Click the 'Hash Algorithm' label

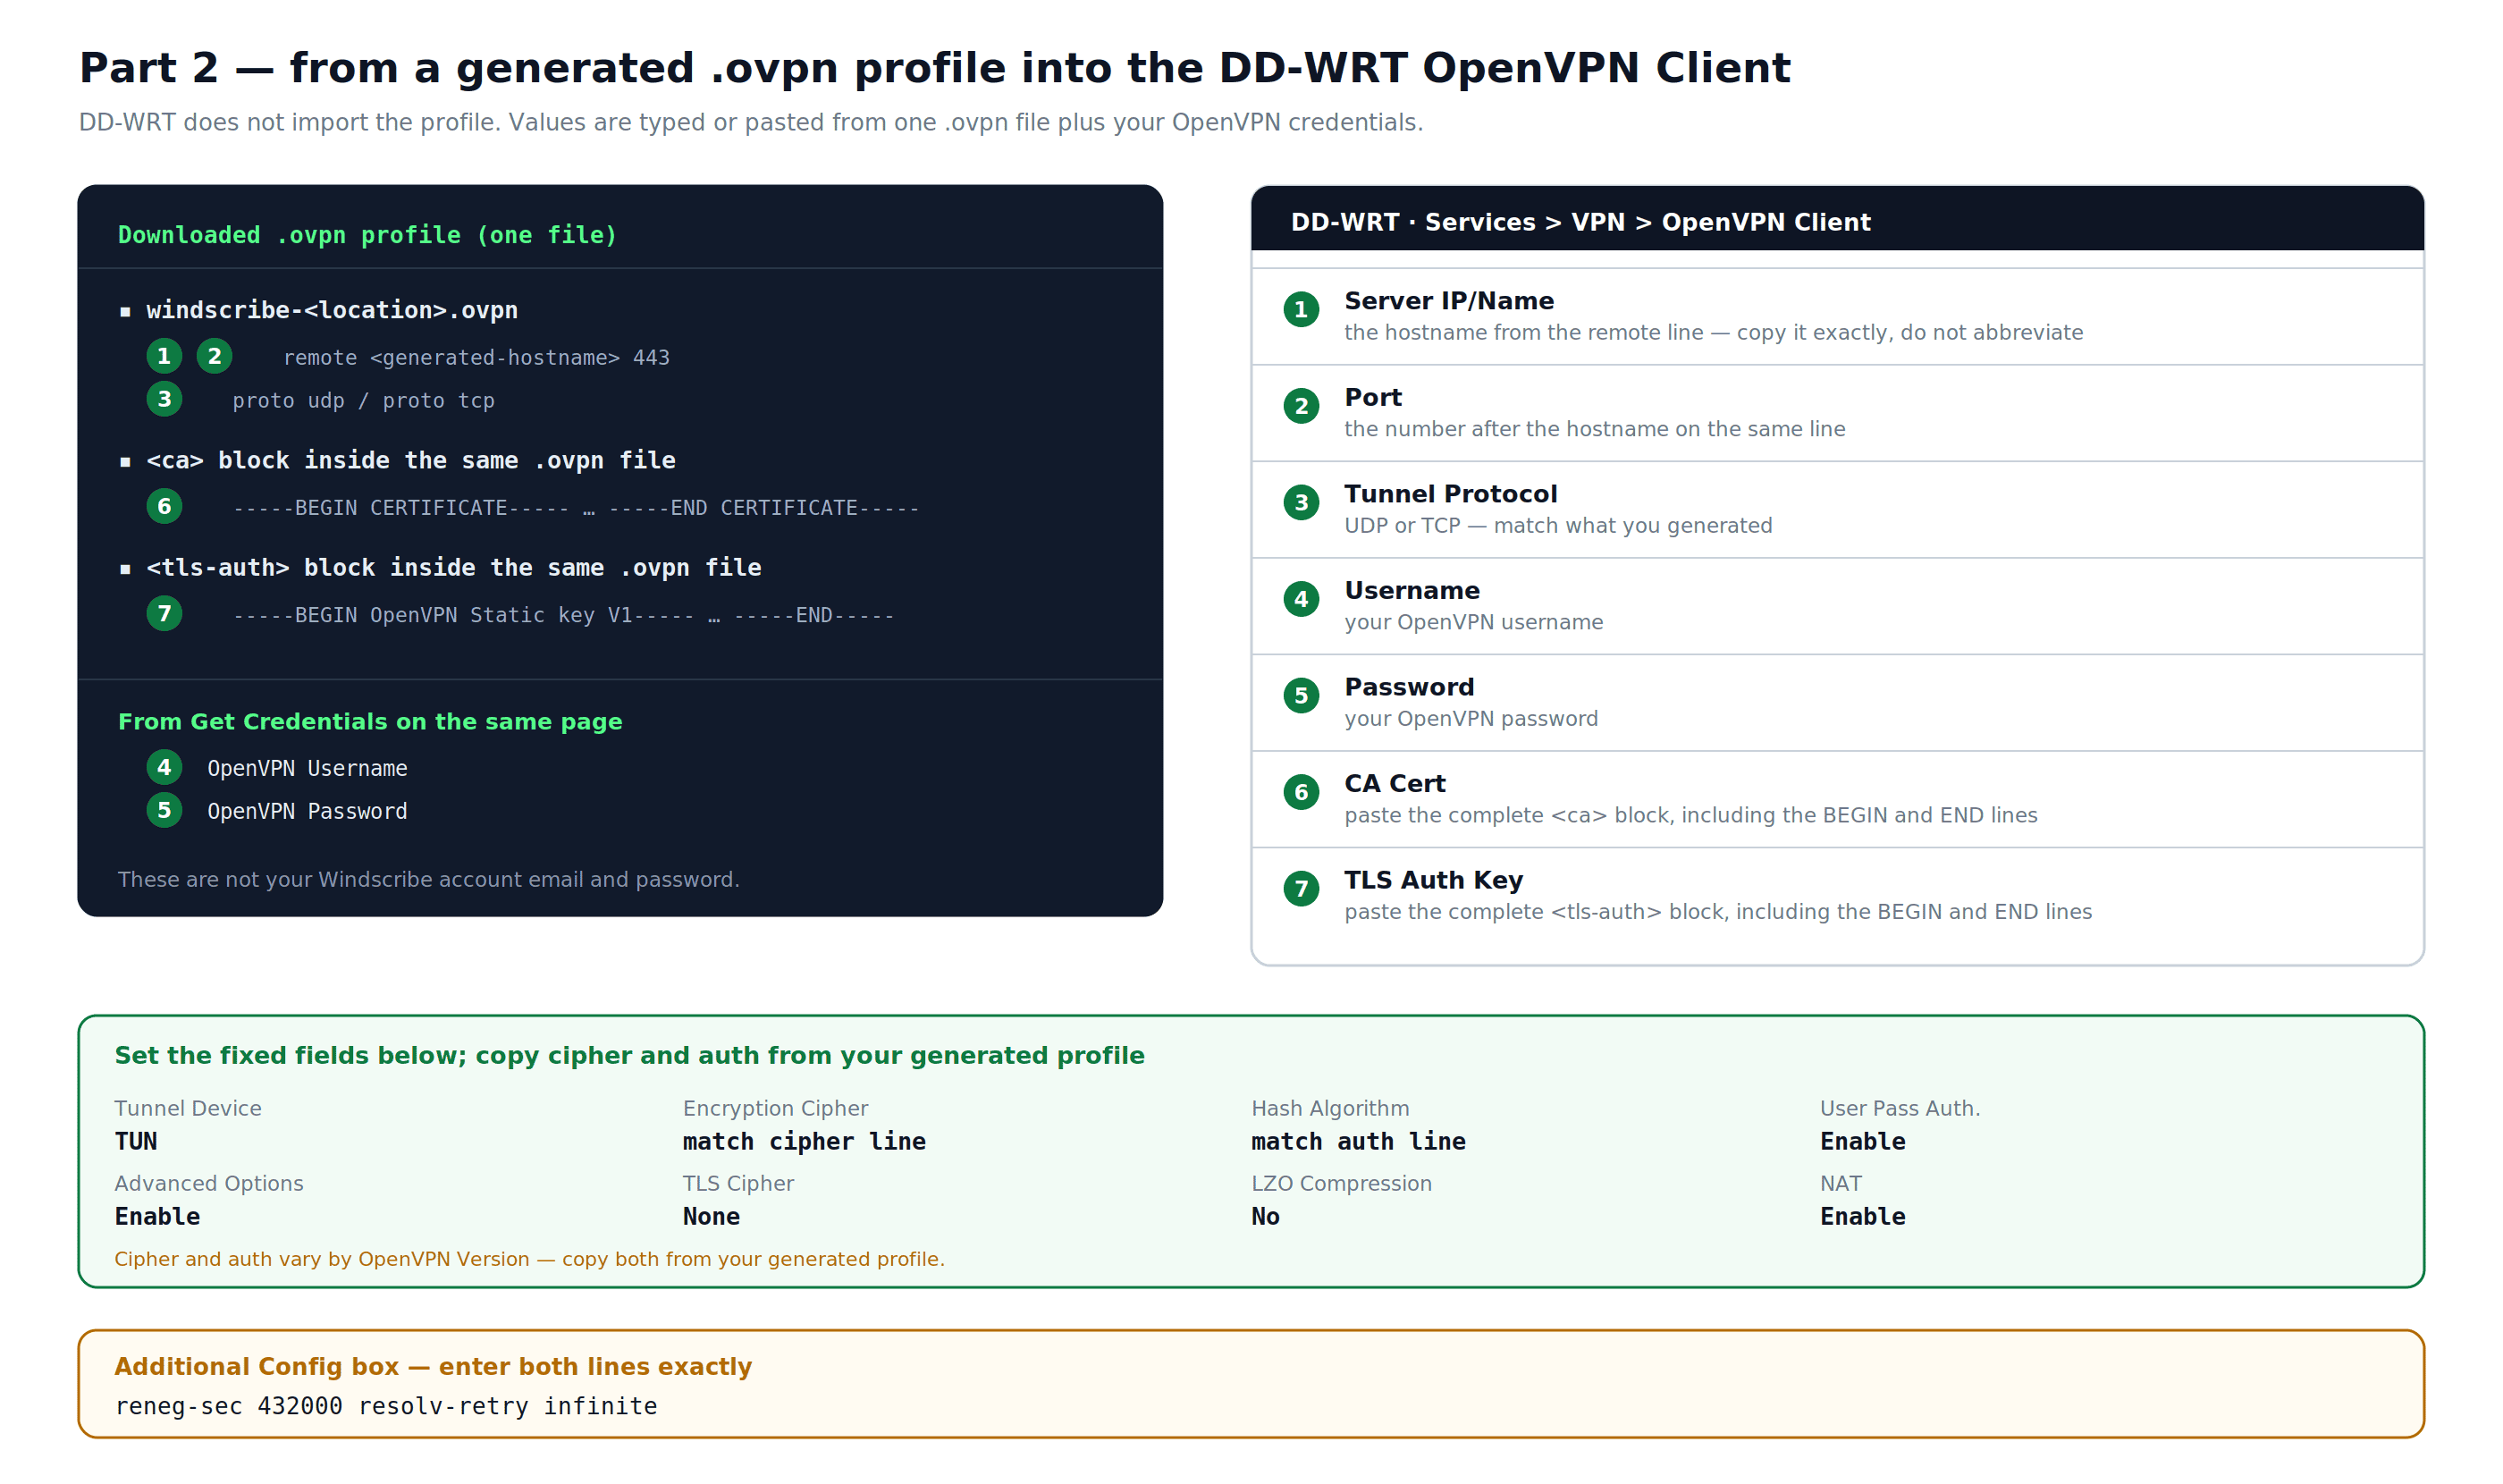coord(1330,1108)
